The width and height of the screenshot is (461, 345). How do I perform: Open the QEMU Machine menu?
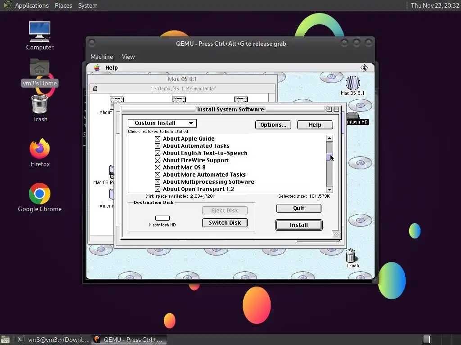pyautogui.click(x=102, y=57)
